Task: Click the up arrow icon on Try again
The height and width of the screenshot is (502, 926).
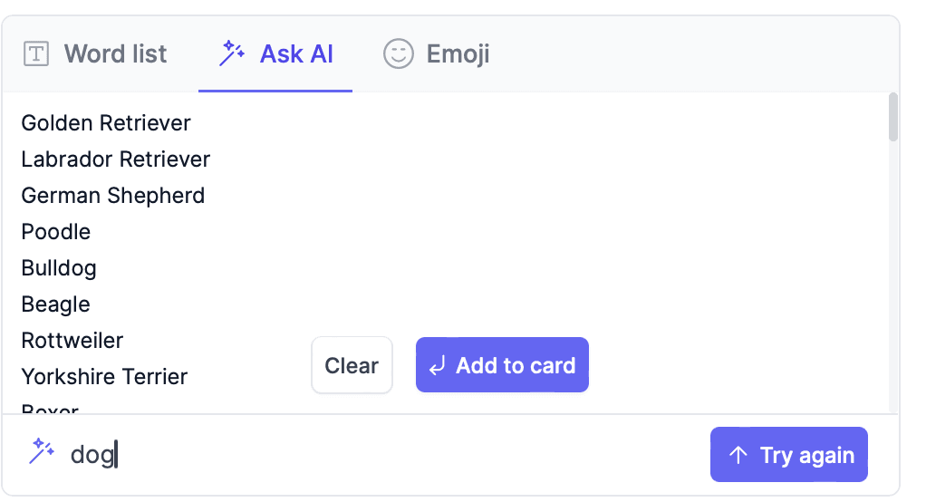Action: click(738, 455)
